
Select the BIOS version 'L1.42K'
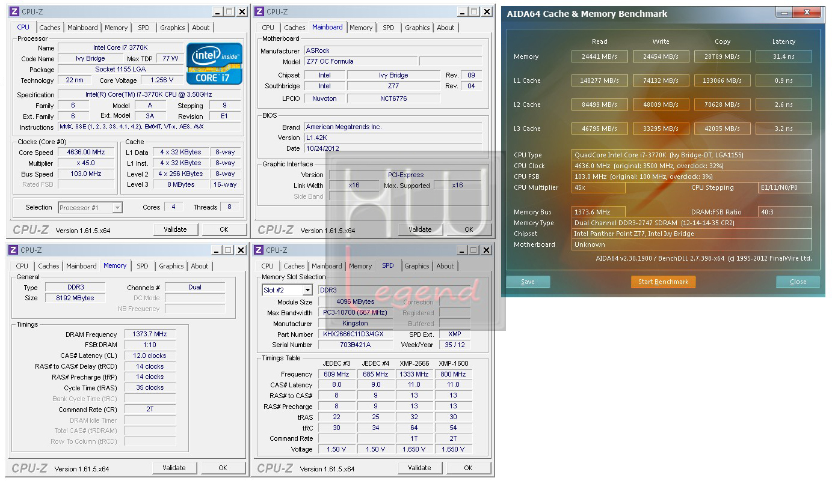(x=393, y=138)
